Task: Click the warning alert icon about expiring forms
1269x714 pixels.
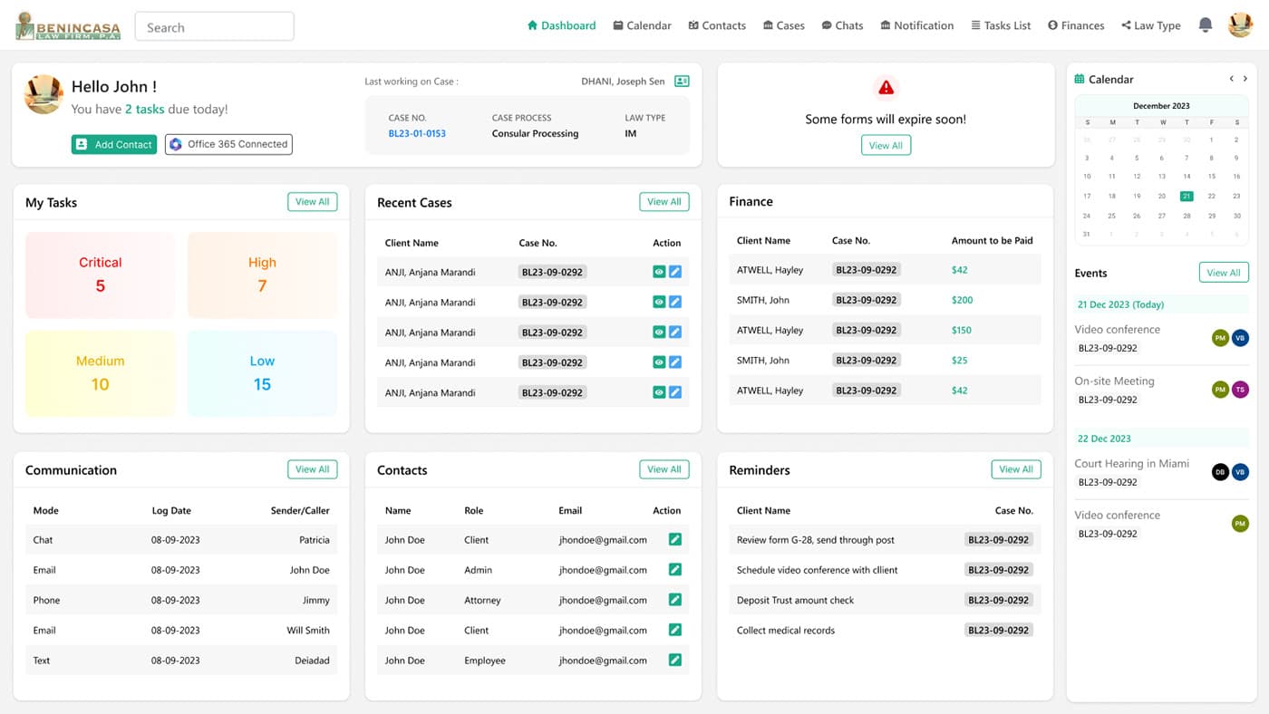Action: [885, 88]
